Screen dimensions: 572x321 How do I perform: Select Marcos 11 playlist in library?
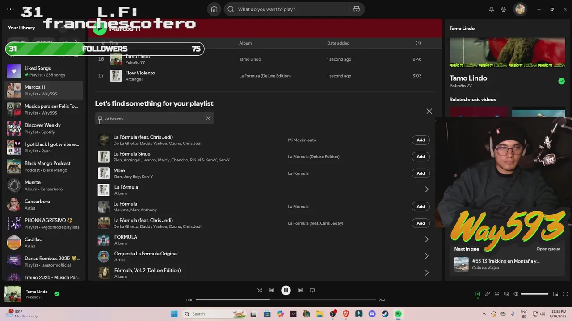44,91
